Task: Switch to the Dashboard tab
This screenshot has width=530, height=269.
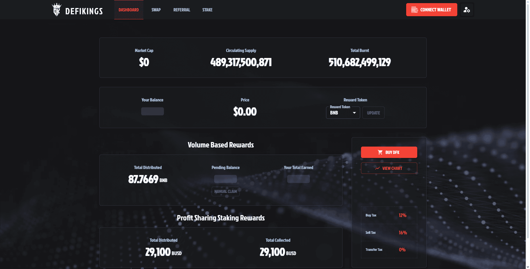Action: click(x=129, y=10)
